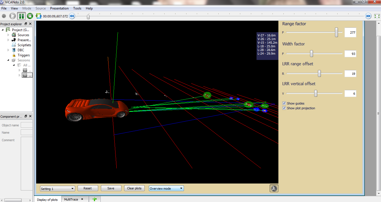Click the LRR range offset slider handle

click(x=319, y=73)
